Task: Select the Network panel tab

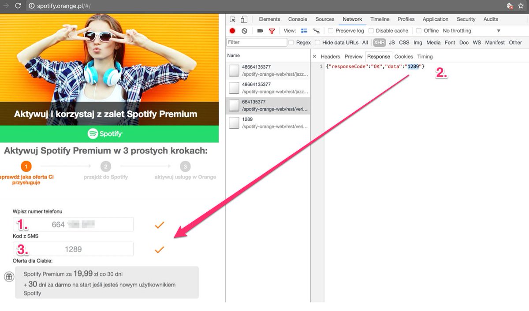Action: (x=352, y=19)
